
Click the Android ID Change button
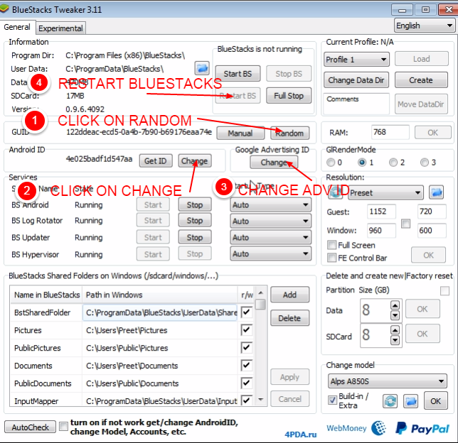(195, 160)
